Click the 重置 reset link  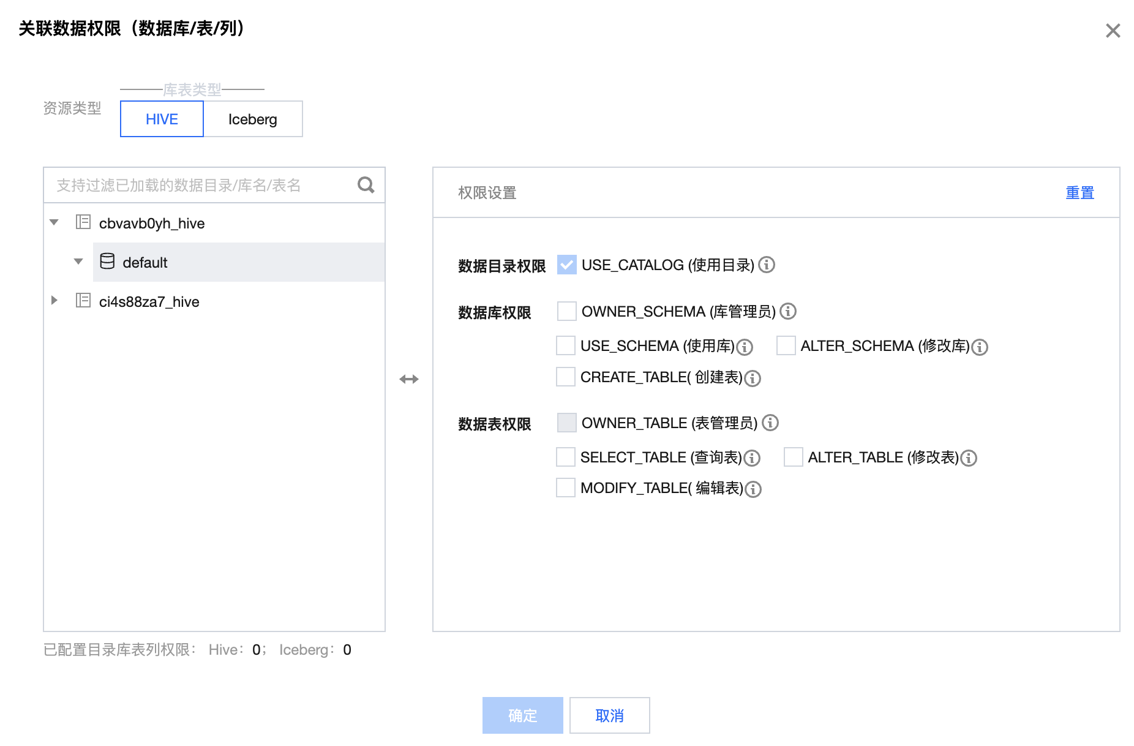[1080, 193]
